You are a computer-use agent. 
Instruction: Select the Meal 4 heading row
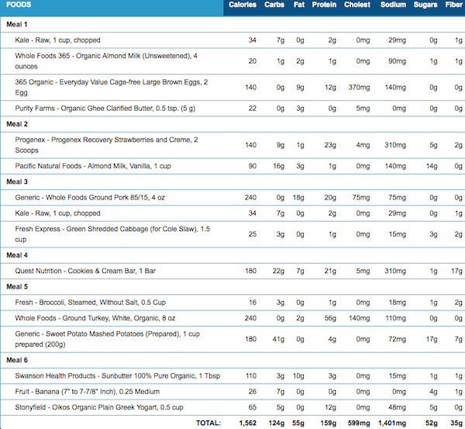[232, 255]
